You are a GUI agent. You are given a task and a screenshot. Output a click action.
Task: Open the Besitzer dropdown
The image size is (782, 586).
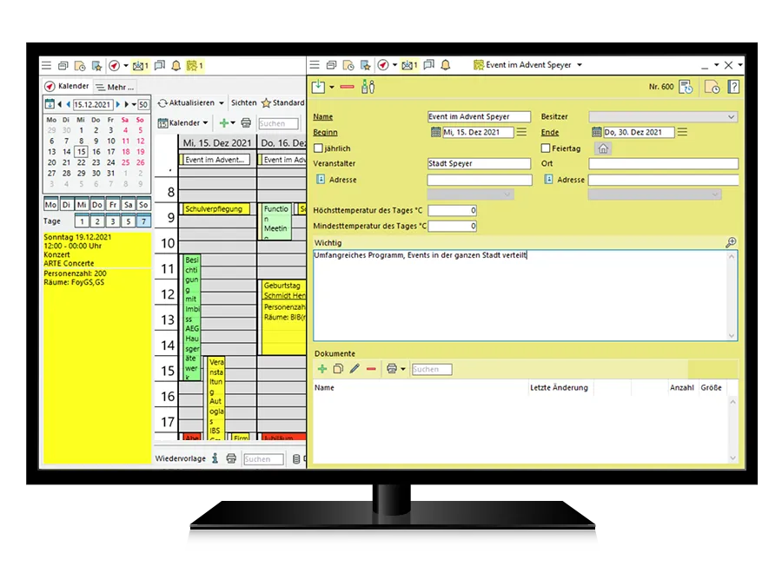pyautogui.click(x=663, y=117)
